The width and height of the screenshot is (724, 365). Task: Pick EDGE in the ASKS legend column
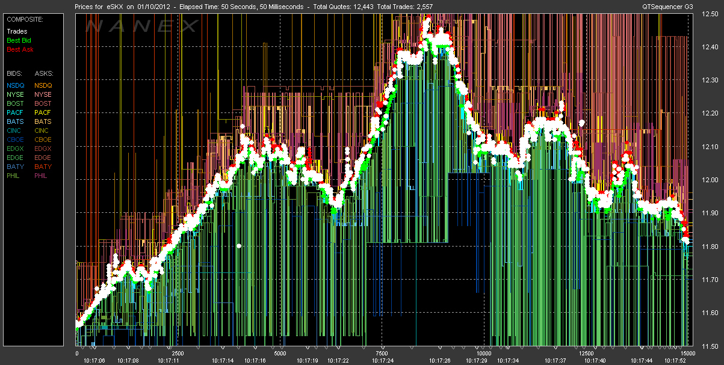click(x=44, y=158)
